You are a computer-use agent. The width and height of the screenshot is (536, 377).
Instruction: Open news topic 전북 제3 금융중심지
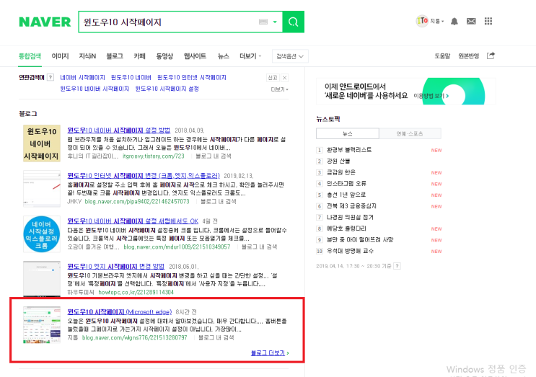point(351,206)
